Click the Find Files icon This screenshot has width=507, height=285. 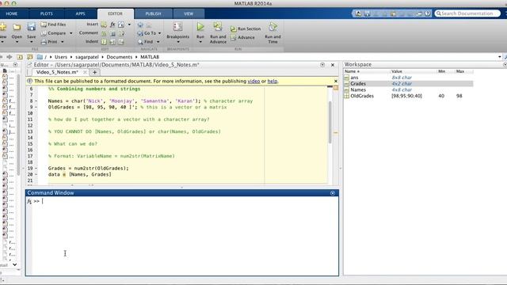point(44,25)
